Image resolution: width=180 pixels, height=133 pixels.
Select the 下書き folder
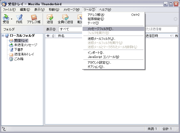pos(18,50)
